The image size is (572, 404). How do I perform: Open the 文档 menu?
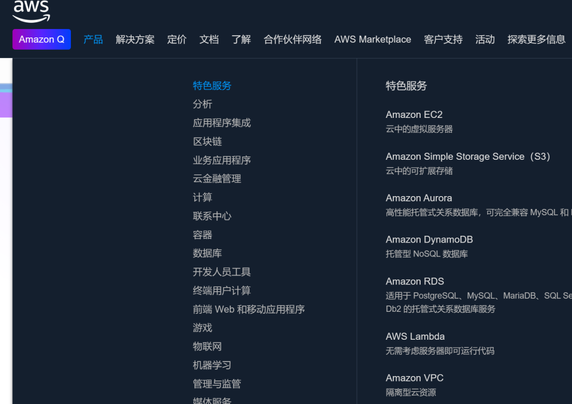click(209, 40)
